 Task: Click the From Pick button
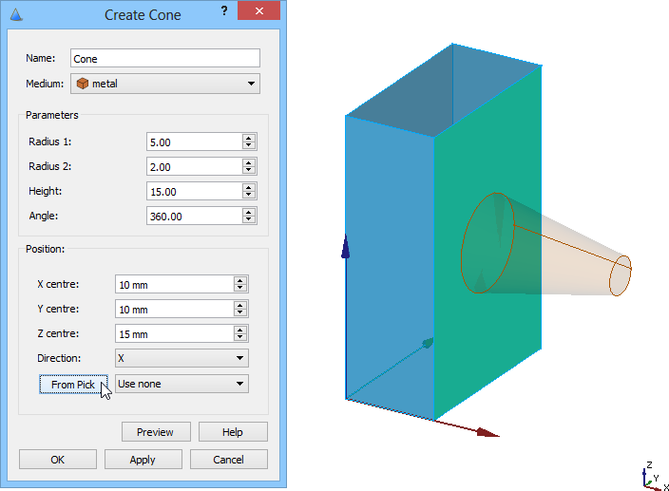(73, 385)
